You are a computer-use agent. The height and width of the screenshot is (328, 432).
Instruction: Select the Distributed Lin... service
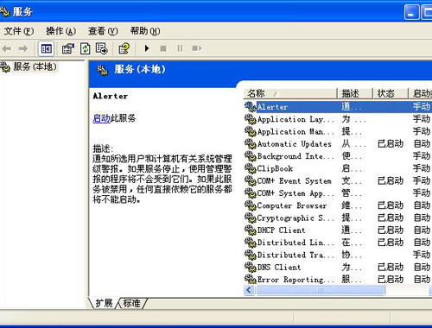pos(295,243)
